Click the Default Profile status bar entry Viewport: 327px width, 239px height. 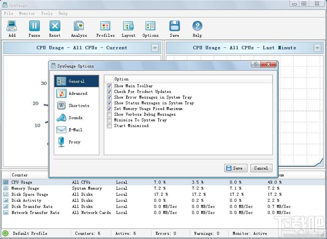coord(30,233)
